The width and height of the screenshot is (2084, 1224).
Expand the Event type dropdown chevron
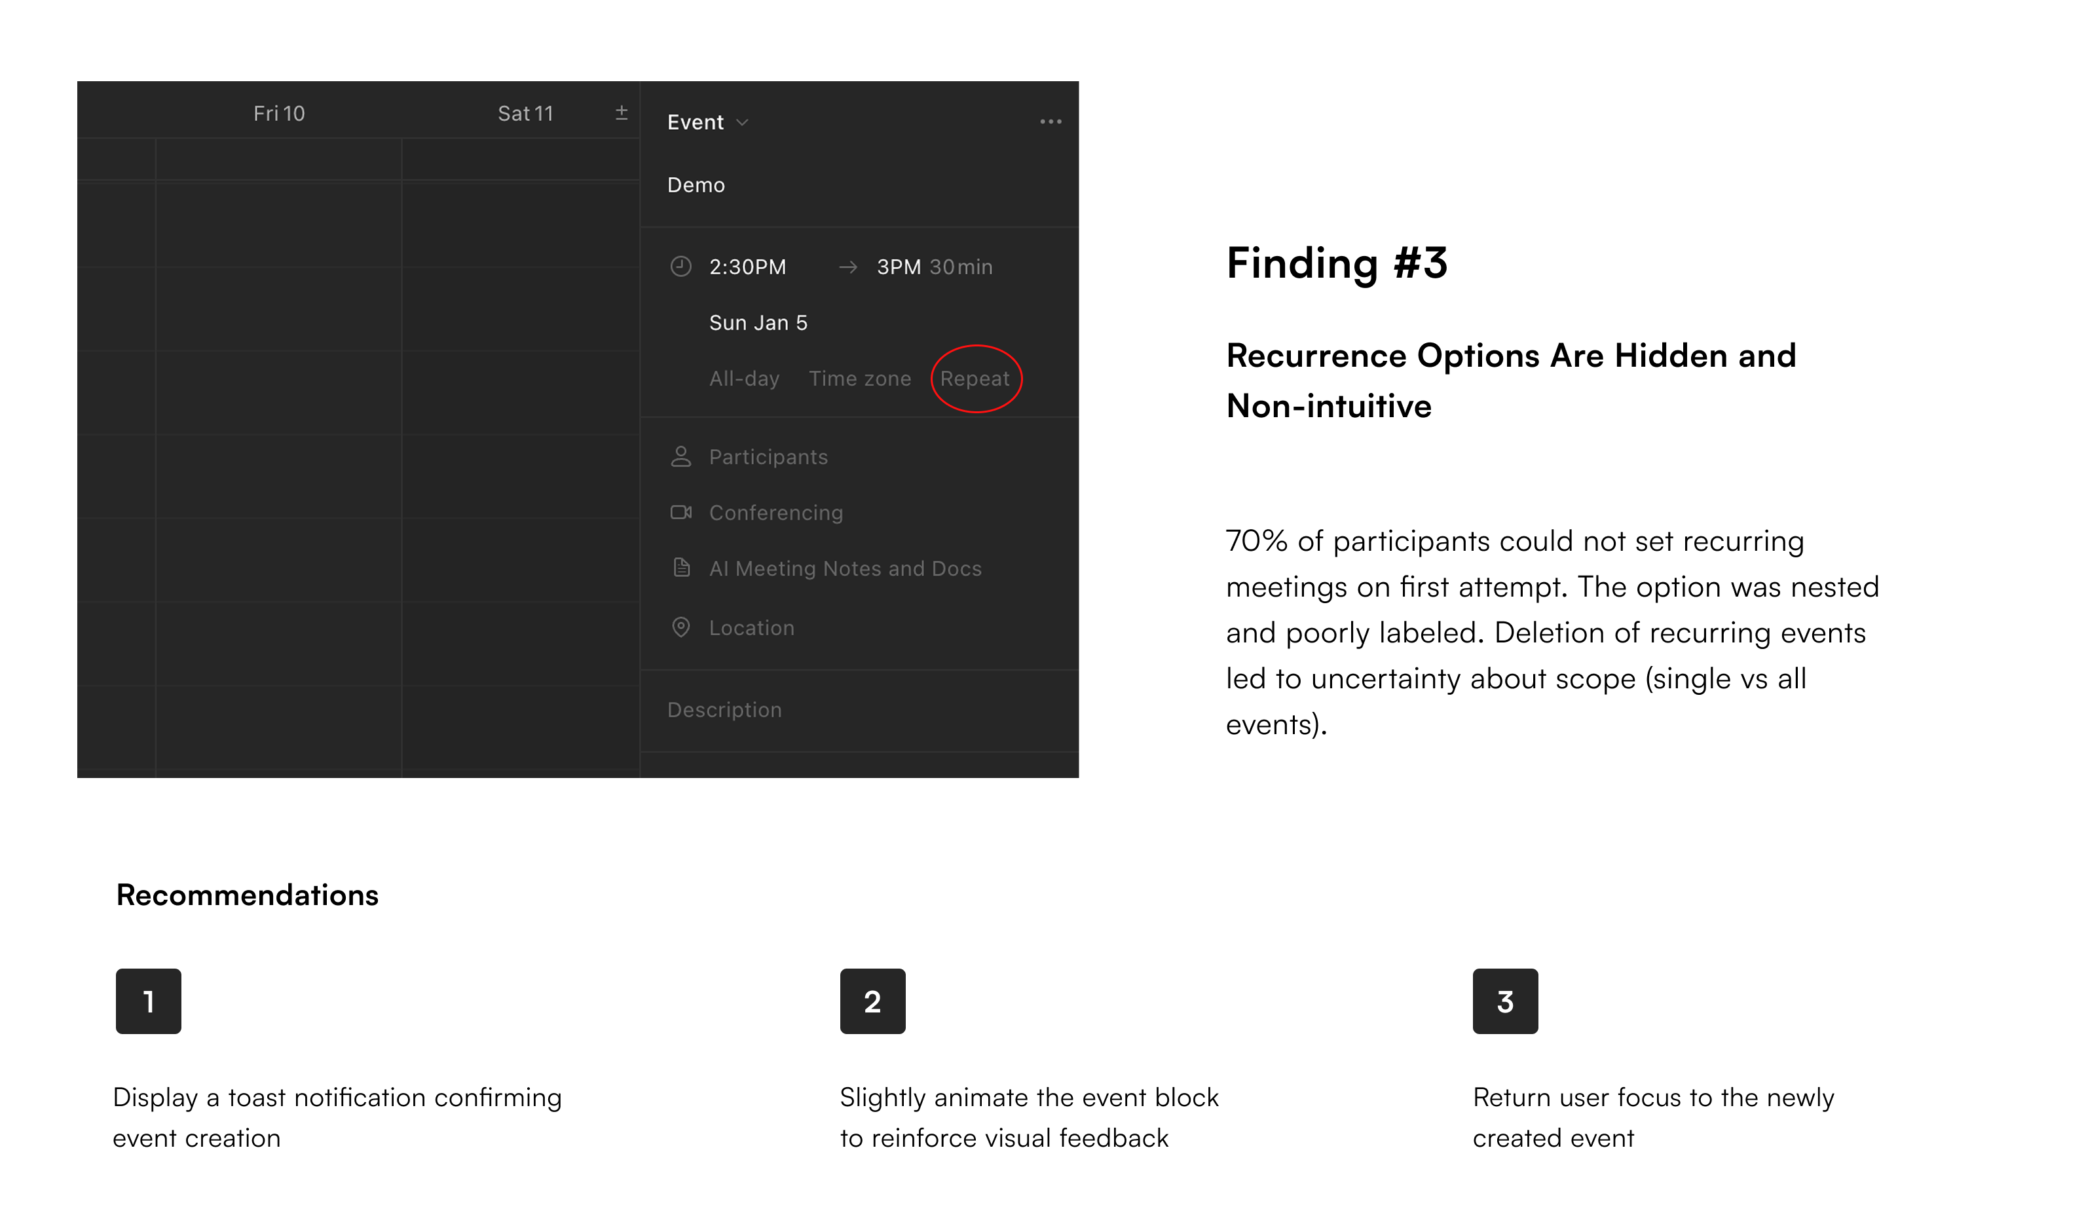pyautogui.click(x=743, y=122)
